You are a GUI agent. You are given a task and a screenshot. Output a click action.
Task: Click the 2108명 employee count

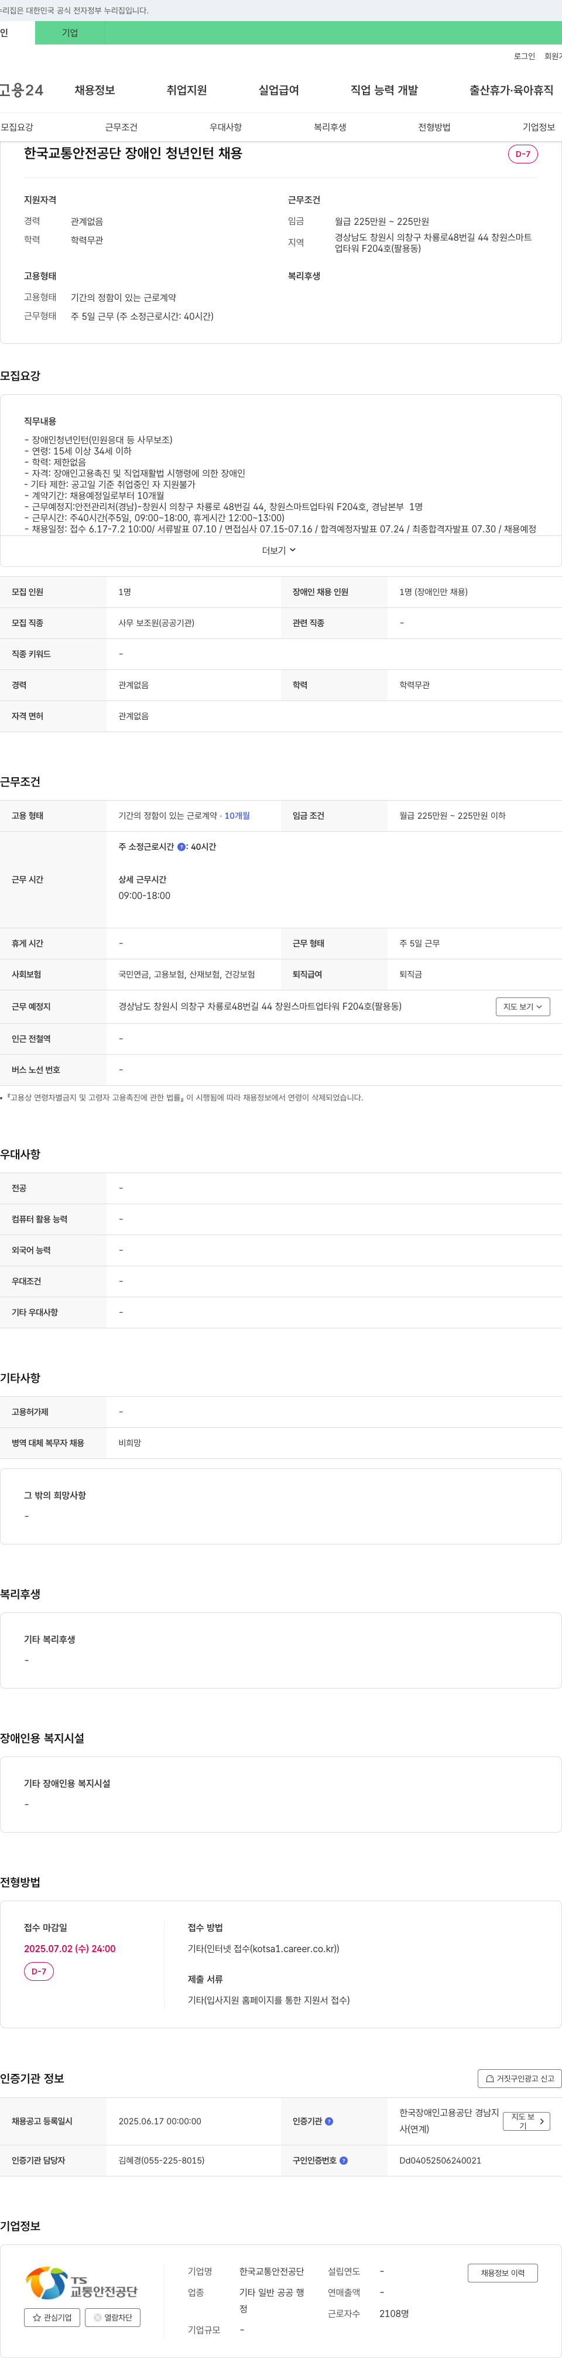coord(393,2313)
